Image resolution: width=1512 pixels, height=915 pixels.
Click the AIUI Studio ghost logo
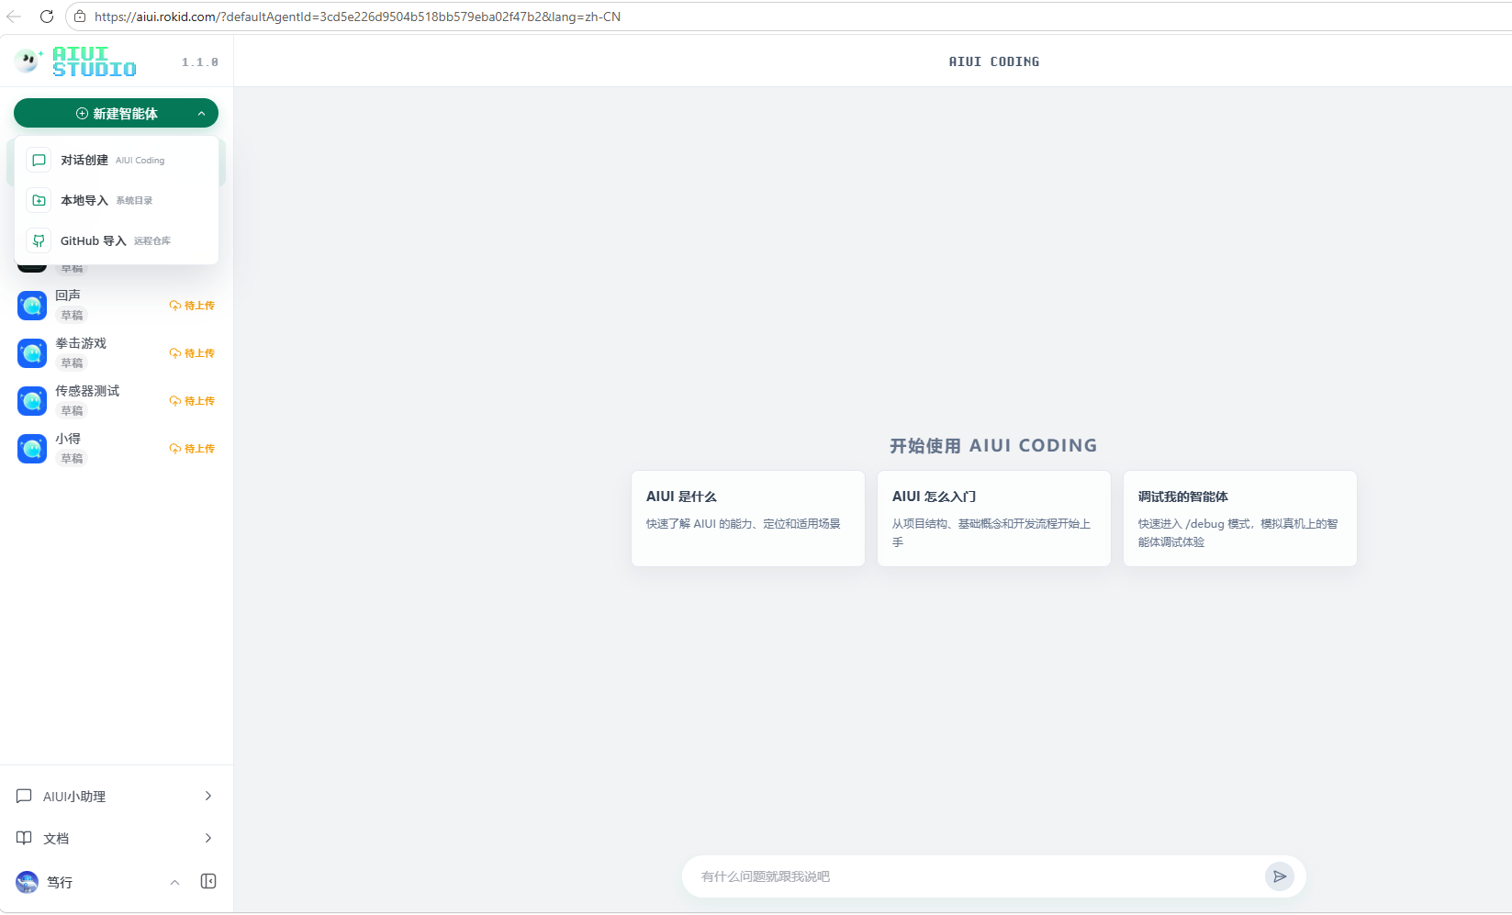[x=28, y=61]
